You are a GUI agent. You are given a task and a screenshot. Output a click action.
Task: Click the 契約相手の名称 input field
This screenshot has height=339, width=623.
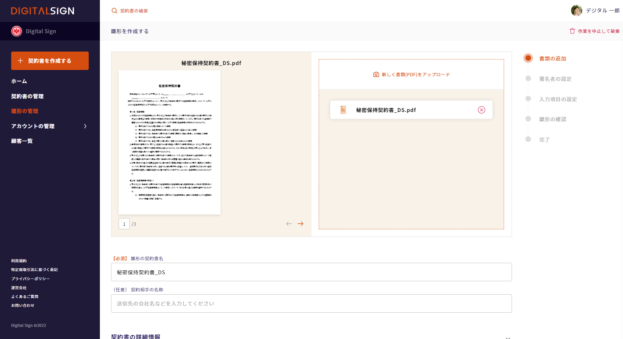311,304
